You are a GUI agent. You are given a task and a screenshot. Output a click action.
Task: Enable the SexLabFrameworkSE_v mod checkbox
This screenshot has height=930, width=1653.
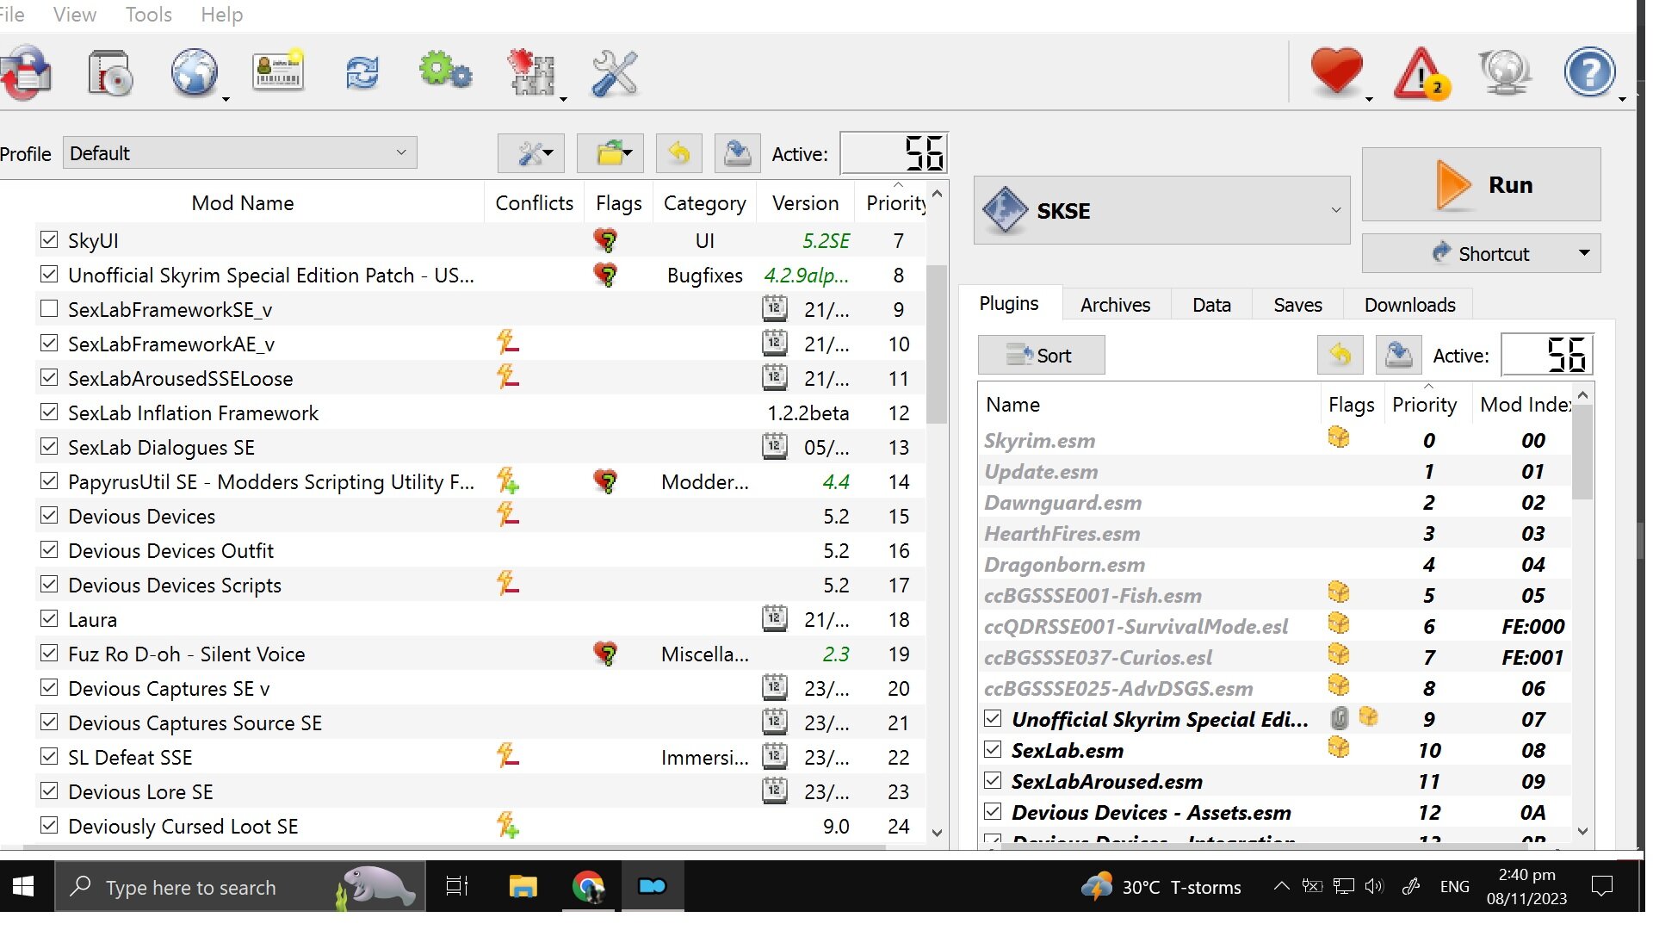point(49,308)
